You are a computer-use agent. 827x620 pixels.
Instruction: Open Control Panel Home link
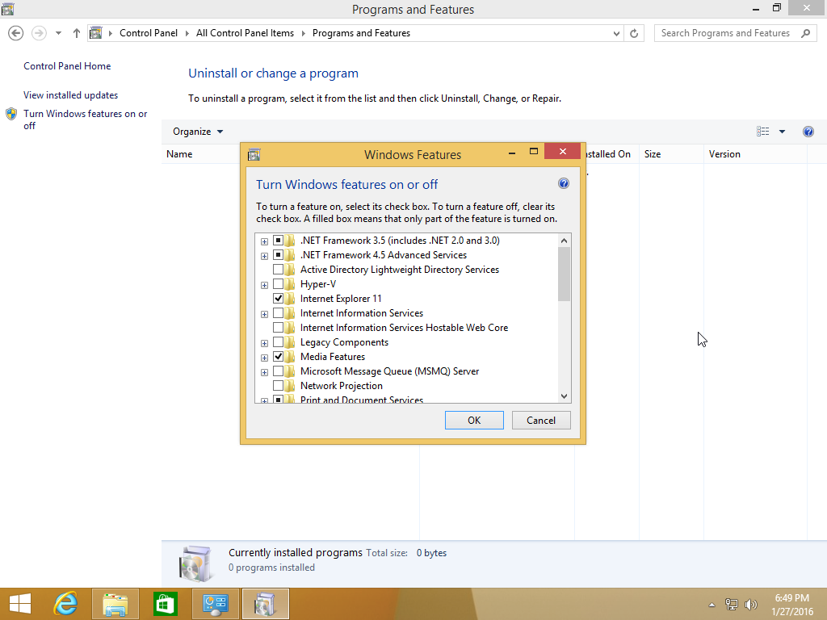click(67, 66)
